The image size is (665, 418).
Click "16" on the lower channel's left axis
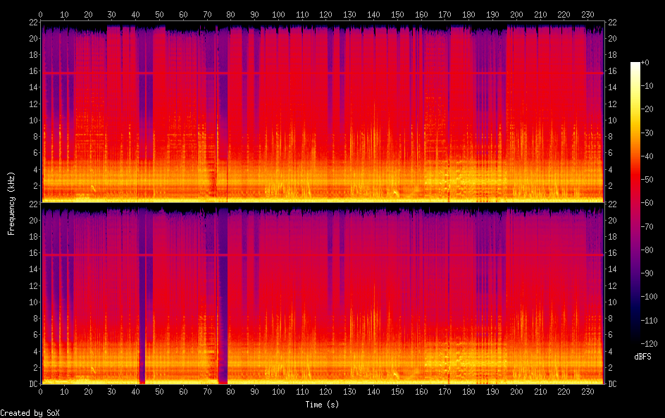pyautogui.click(x=34, y=253)
